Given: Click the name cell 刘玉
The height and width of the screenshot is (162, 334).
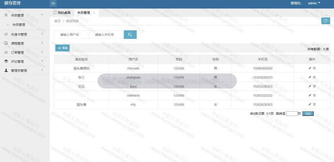Looking at the screenshot, I should [81, 87].
